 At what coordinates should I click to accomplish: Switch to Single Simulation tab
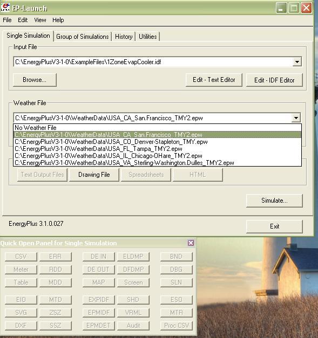click(x=28, y=36)
